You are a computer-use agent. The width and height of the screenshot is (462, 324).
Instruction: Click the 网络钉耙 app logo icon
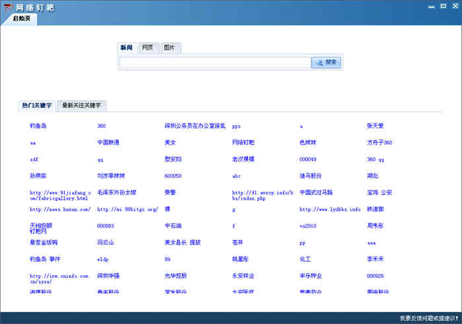8,7
